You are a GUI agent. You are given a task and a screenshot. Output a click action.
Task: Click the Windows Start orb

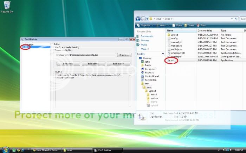4,150
